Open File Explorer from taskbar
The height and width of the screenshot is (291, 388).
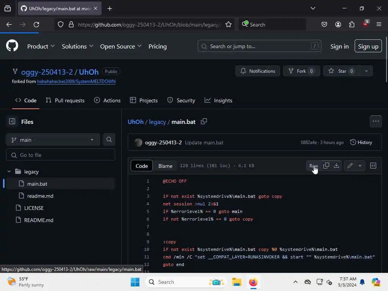click(236, 282)
